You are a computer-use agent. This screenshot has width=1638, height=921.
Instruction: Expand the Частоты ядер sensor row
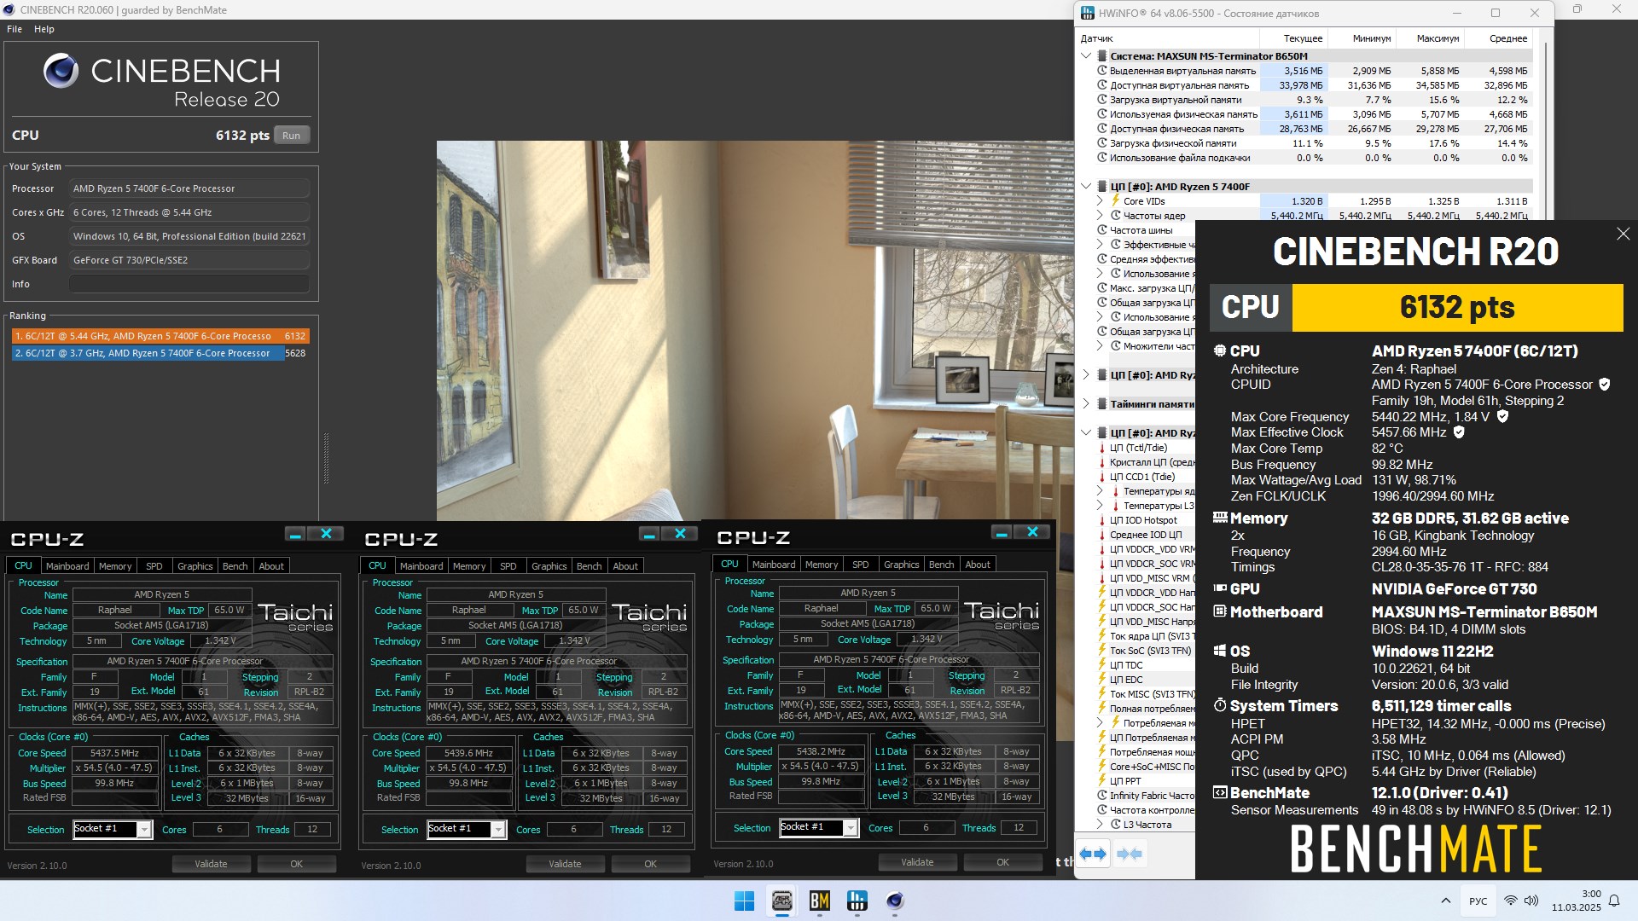coord(1100,216)
